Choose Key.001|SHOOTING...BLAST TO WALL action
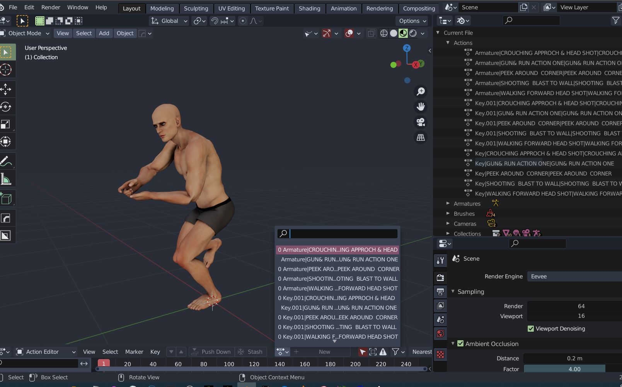Image resolution: width=622 pixels, height=387 pixels. pyautogui.click(x=338, y=327)
